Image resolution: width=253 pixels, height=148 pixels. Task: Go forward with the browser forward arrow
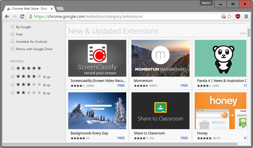pyautogui.click(x=15, y=16)
